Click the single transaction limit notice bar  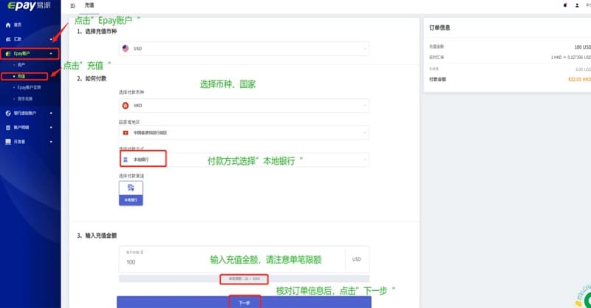244,279
